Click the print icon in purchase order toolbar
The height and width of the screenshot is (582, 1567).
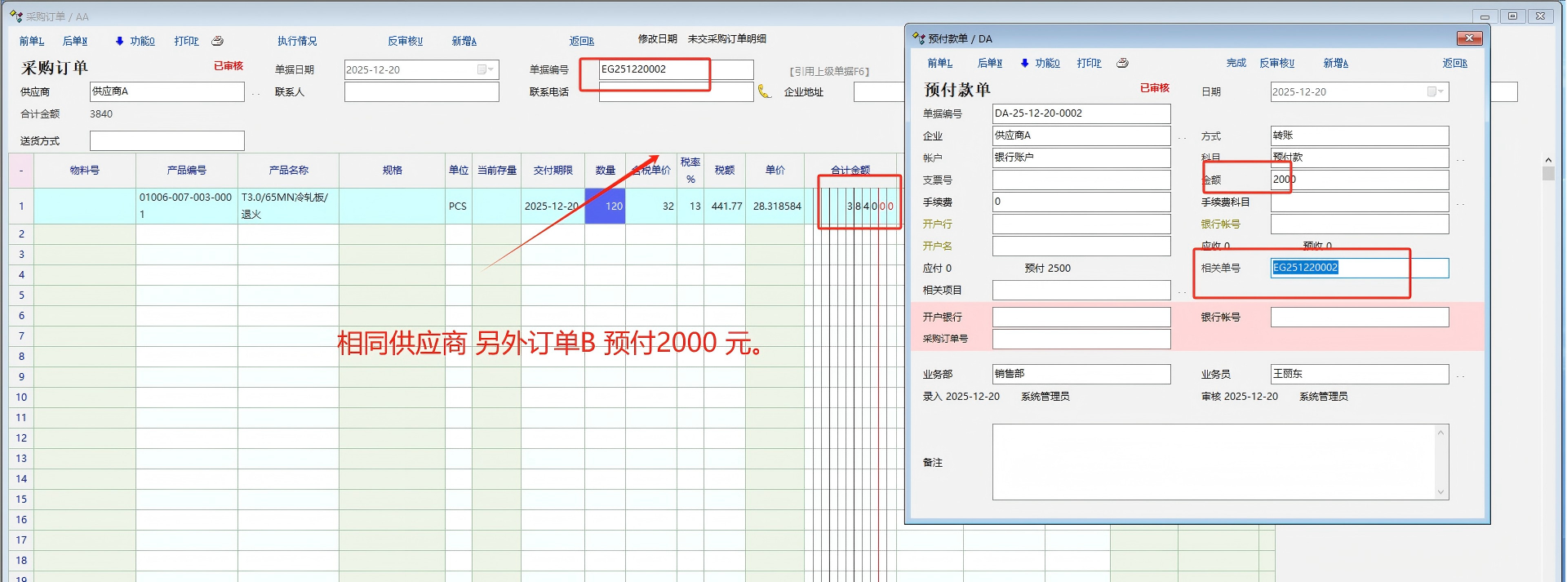tap(218, 41)
